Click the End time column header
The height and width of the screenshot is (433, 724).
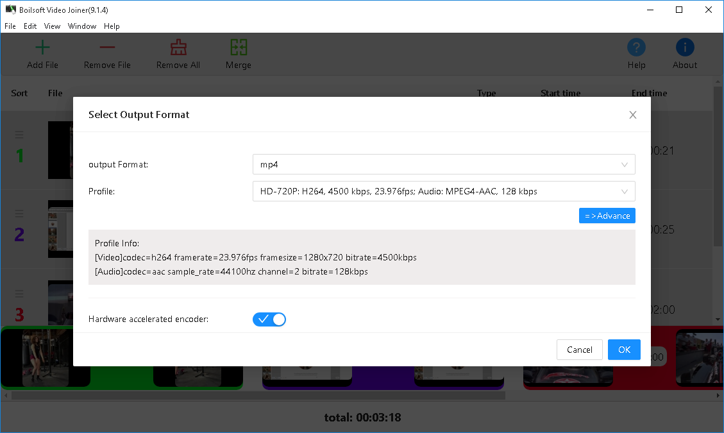point(649,93)
